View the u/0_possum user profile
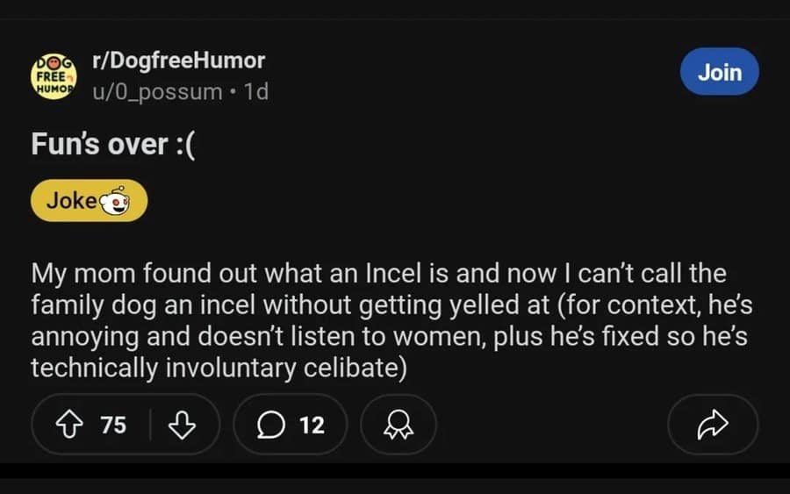The width and height of the screenshot is (790, 494). pyautogui.click(x=158, y=90)
